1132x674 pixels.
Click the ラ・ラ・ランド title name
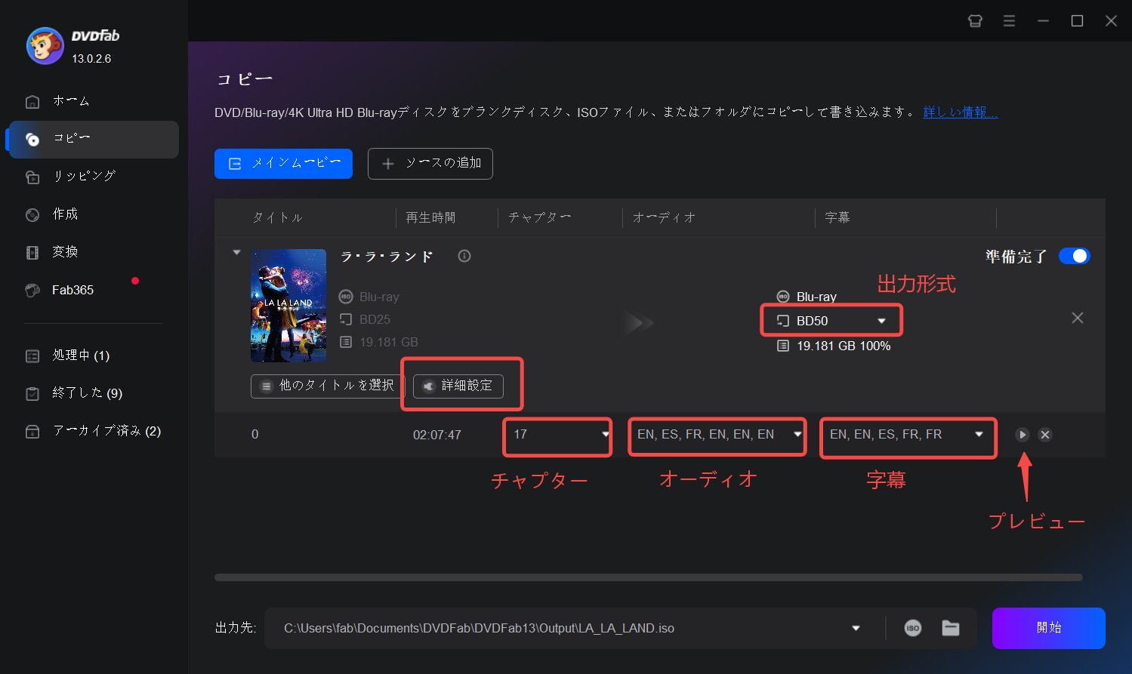(387, 257)
